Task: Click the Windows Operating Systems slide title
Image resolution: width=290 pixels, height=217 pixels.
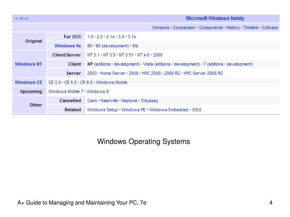Action: coord(144,142)
